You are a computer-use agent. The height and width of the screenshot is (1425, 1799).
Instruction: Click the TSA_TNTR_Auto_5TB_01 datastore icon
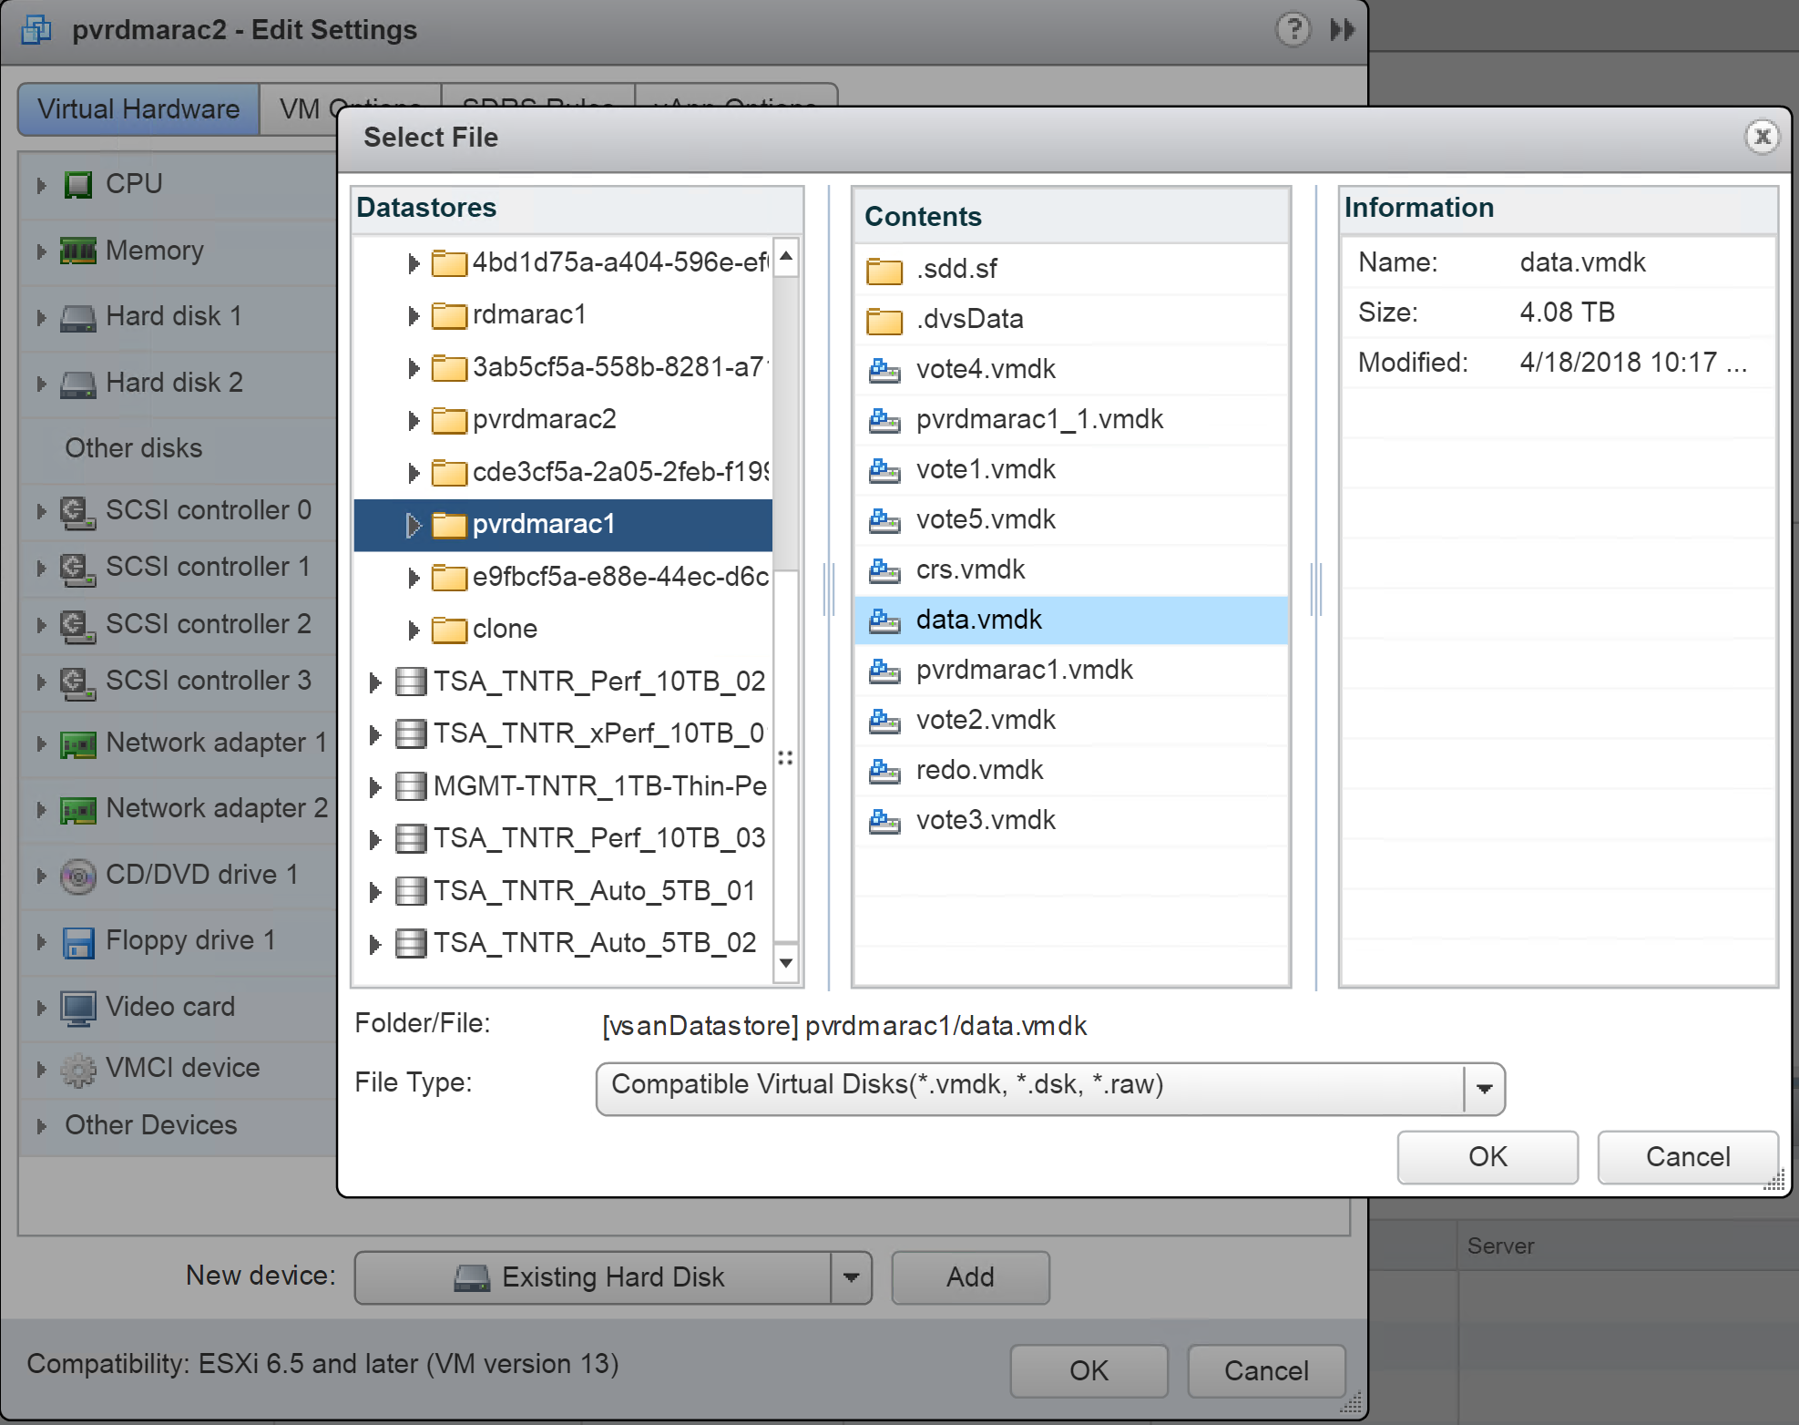(411, 891)
